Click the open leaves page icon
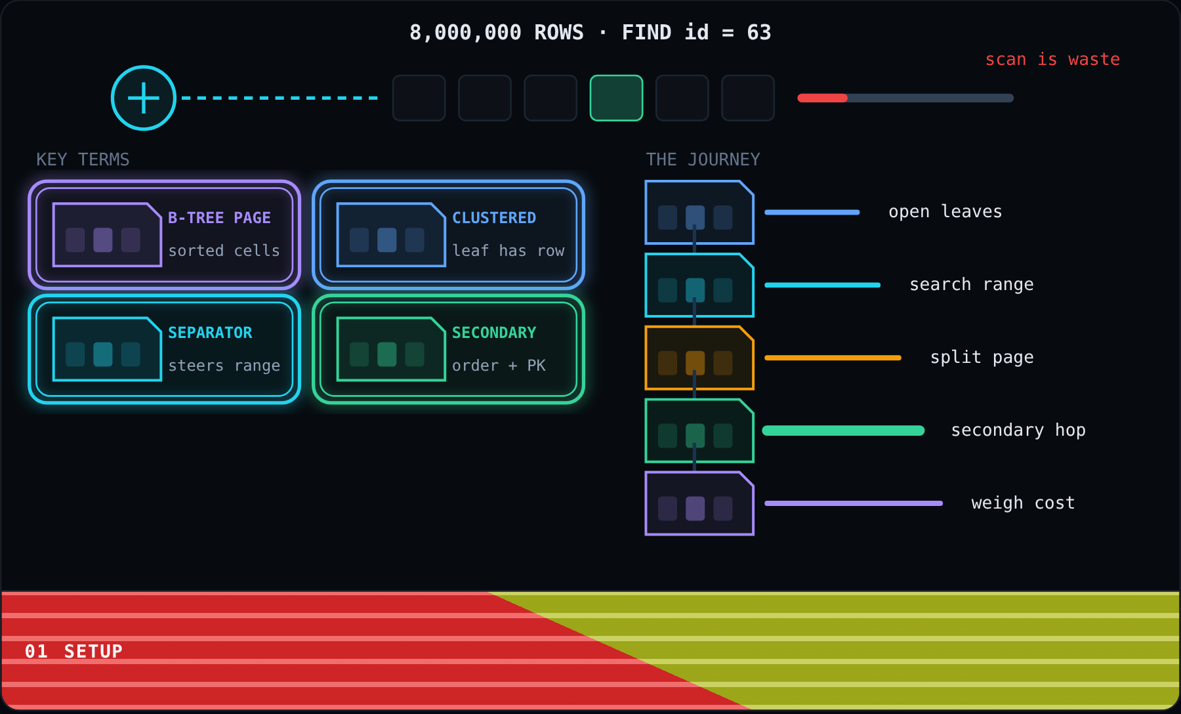Image resolution: width=1181 pixels, height=714 pixels. click(699, 212)
